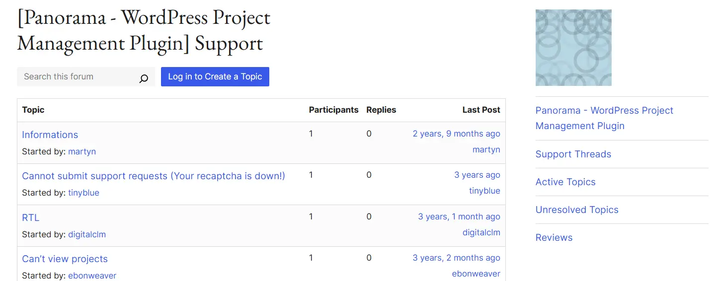Click the 3 years ago last post link

click(477, 175)
